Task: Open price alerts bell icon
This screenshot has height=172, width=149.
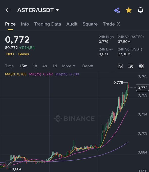Action: pos(140,10)
